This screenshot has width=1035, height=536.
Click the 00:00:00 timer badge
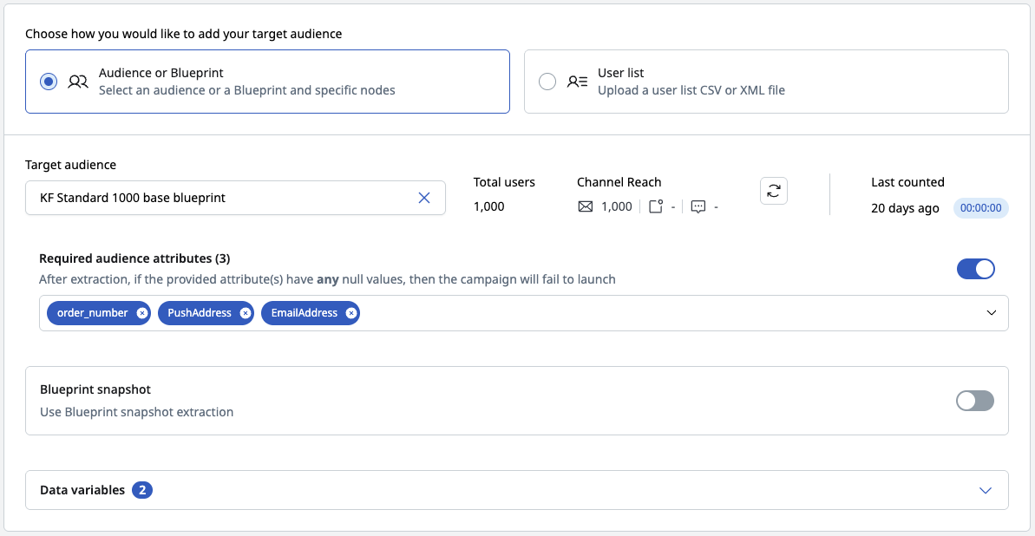[981, 208]
